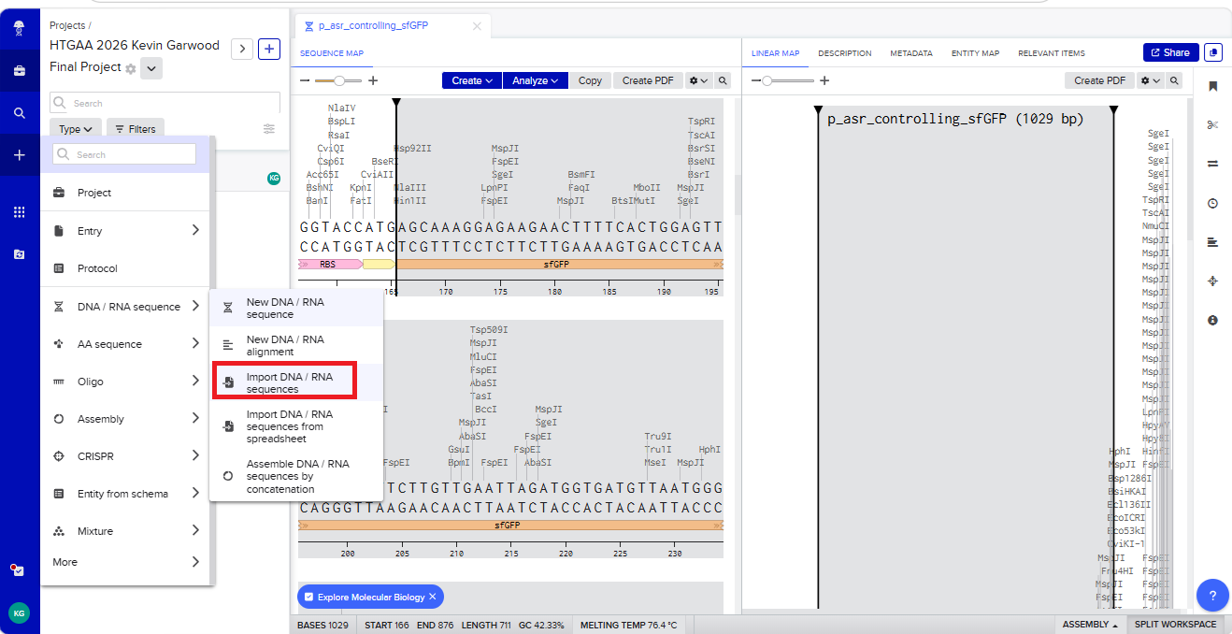Expand the ASSEMBLY panel in status bar
The image size is (1232, 634).
[1091, 625]
